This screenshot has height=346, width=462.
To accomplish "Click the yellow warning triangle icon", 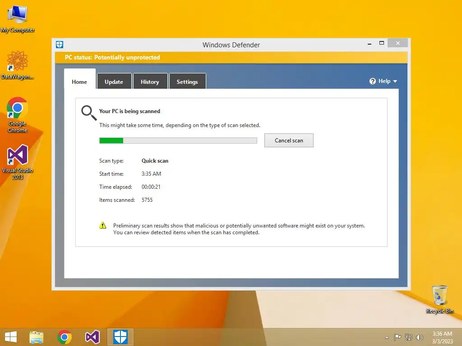I will pyautogui.click(x=102, y=225).
